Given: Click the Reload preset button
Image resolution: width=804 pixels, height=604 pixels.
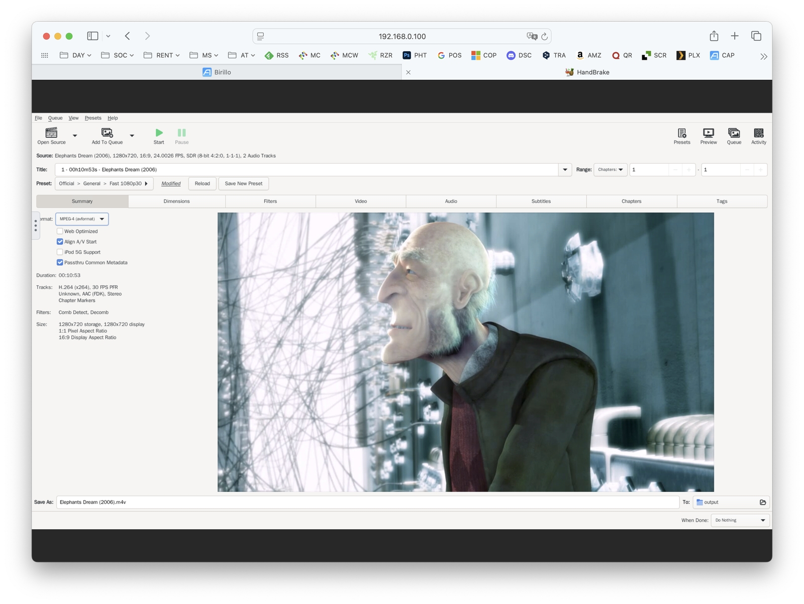Looking at the screenshot, I should [x=202, y=184].
